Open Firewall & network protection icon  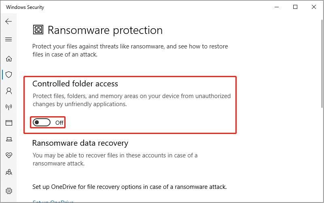tap(8, 107)
